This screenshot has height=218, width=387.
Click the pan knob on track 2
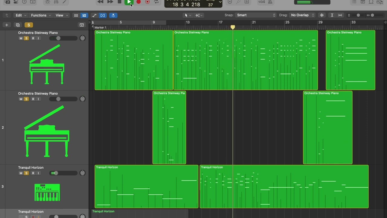pyautogui.click(x=83, y=99)
